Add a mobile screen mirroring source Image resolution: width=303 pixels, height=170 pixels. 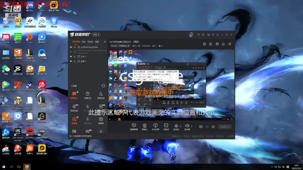pyautogui.click(x=155, y=127)
